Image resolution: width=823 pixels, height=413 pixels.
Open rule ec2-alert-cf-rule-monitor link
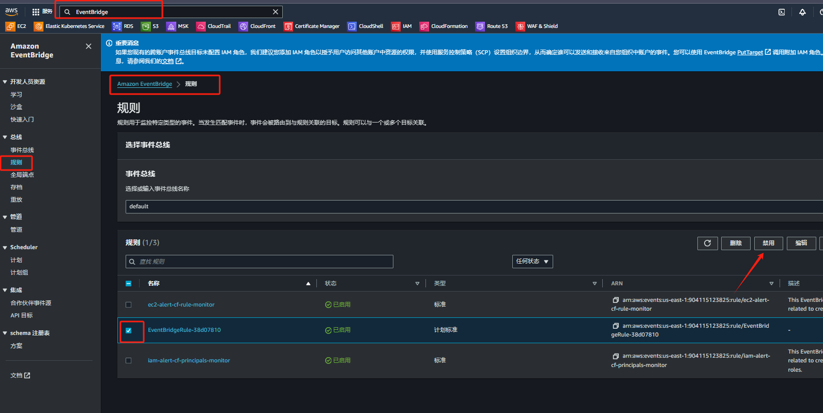click(181, 305)
